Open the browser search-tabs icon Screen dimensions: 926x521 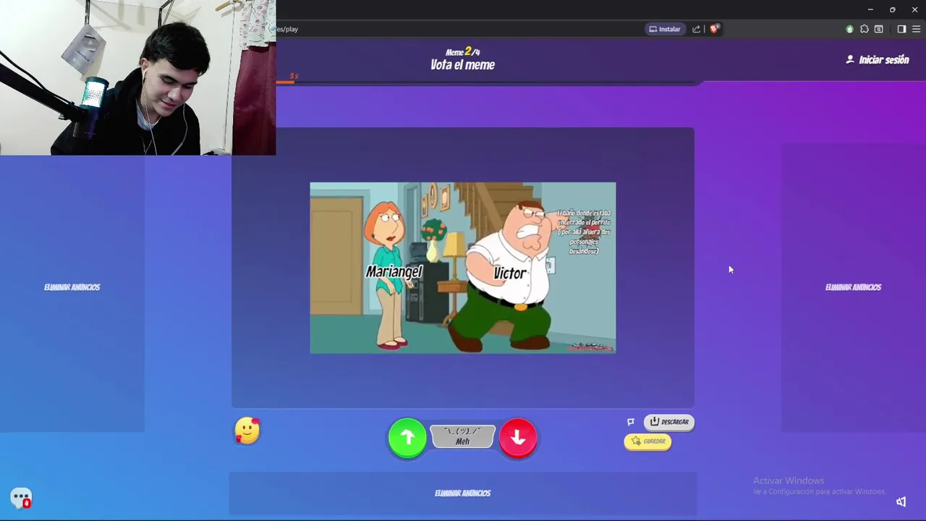click(878, 29)
